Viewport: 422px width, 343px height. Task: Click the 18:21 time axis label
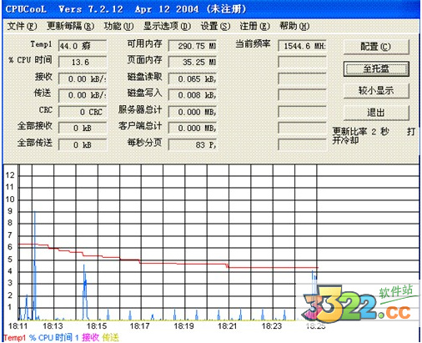point(228,326)
